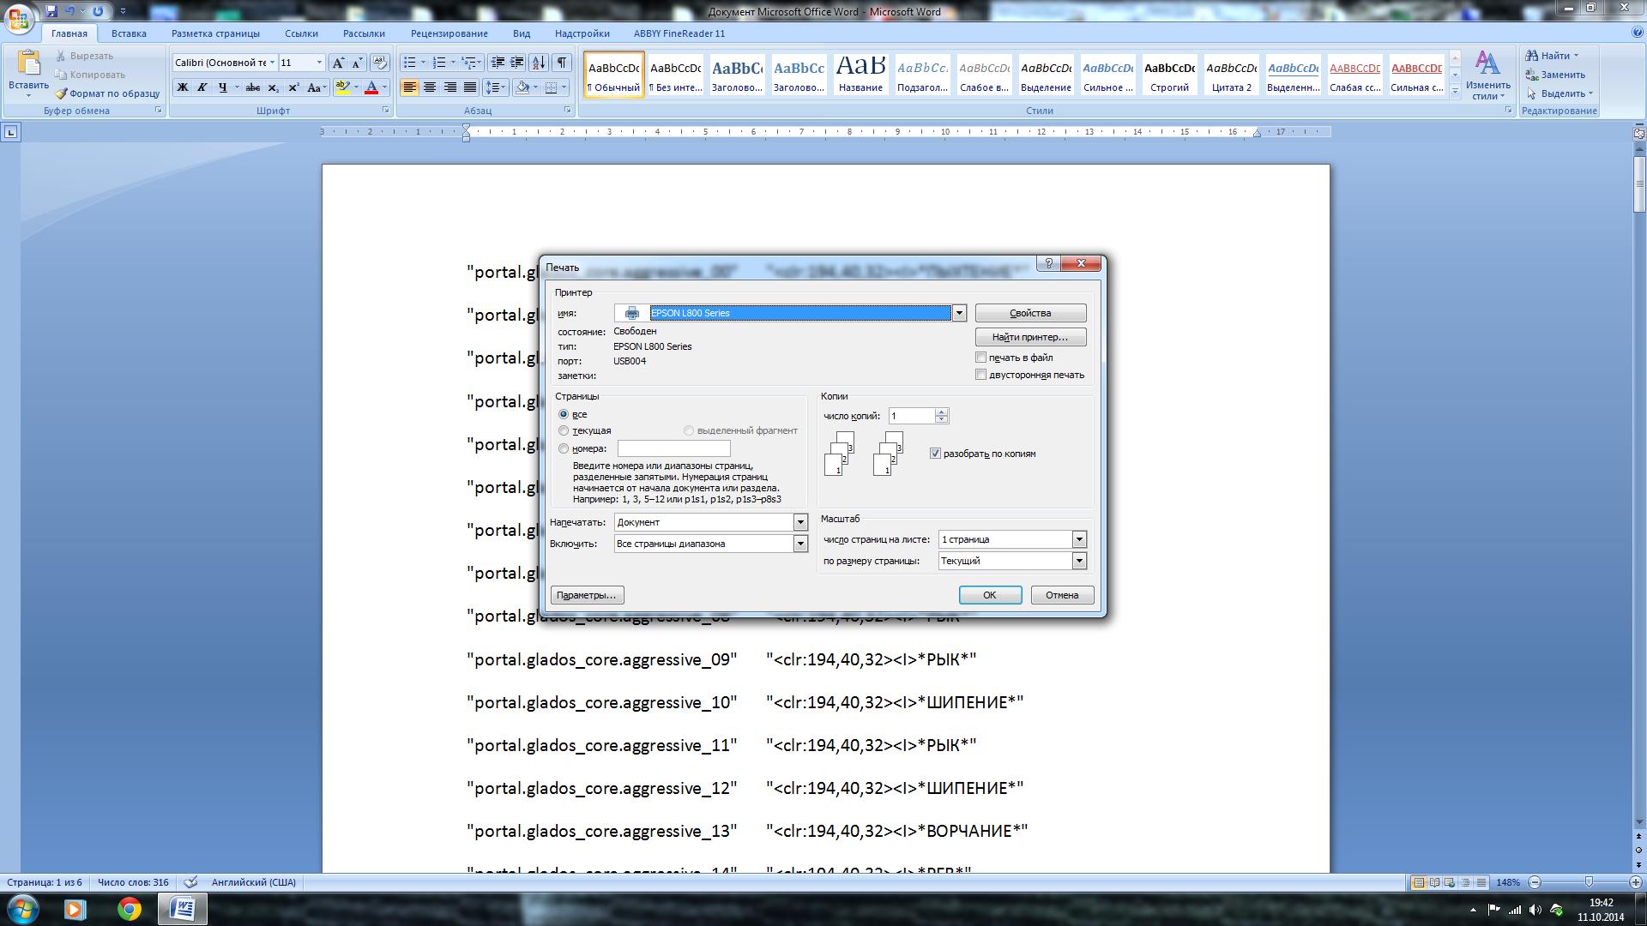The image size is (1647, 926).
Task: Switch to Full Screen Reading view in status bar
Action: tap(1434, 882)
